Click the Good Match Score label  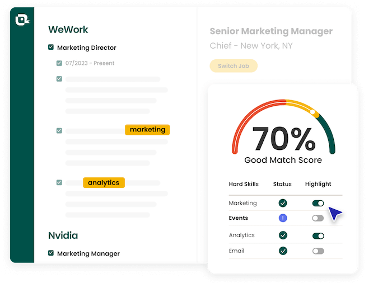click(x=283, y=160)
